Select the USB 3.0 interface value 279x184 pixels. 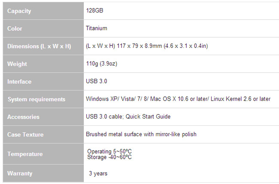click(x=97, y=81)
